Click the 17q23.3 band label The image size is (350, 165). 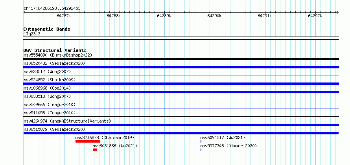click(32, 34)
